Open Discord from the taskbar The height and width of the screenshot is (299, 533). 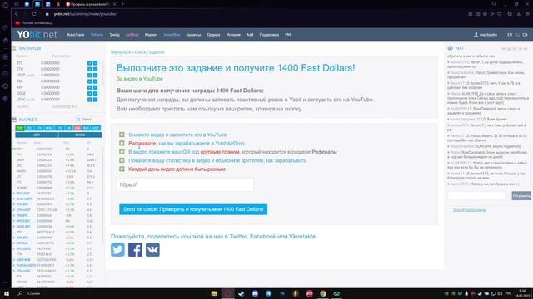click(x=255, y=293)
